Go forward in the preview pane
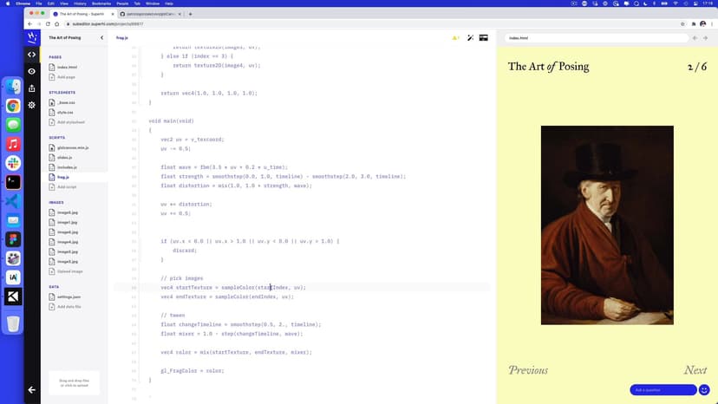The width and height of the screenshot is (718, 404). [x=706, y=38]
